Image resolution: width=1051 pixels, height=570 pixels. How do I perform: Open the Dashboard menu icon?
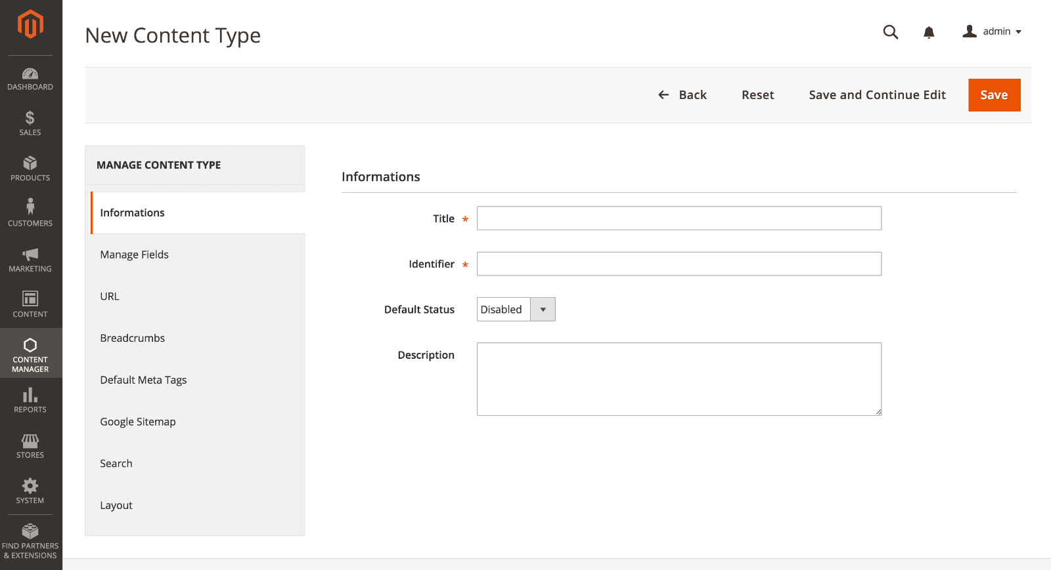[x=30, y=73]
